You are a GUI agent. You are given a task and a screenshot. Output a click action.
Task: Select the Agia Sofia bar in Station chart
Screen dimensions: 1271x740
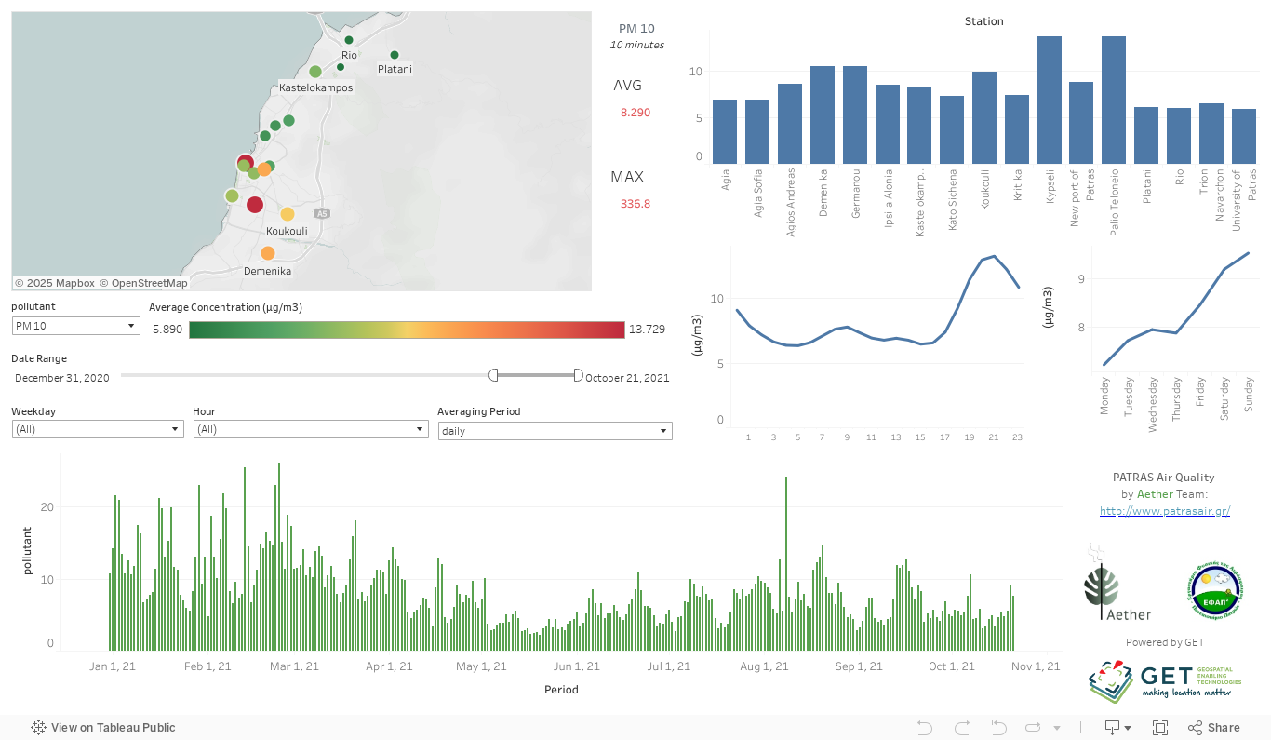point(757,132)
